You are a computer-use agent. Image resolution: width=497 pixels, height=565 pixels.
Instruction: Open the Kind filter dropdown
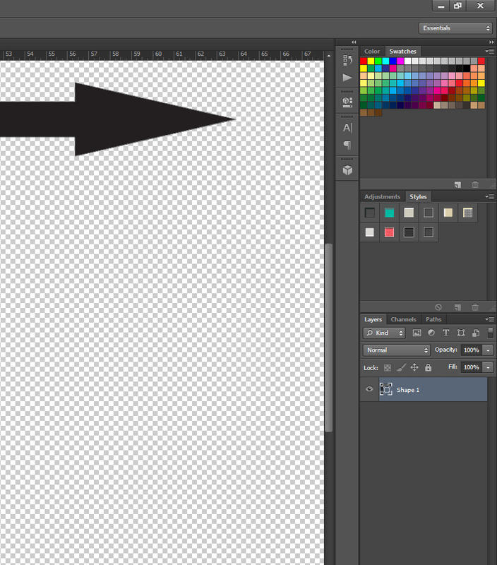pos(384,333)
